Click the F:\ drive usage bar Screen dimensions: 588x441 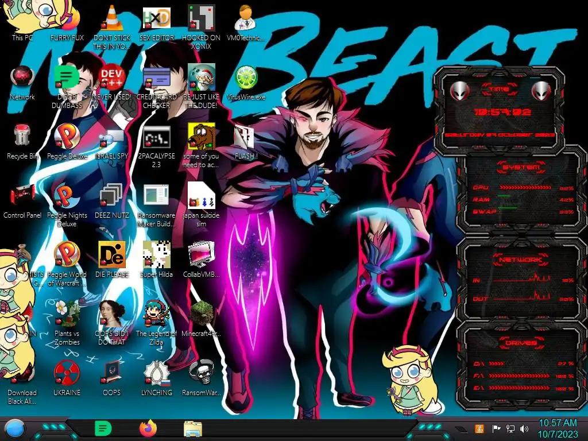(x=519, y=376)
